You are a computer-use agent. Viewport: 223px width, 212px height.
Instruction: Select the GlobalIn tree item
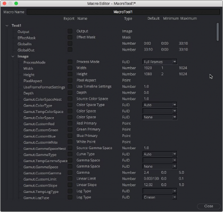(x=24, y=44)
